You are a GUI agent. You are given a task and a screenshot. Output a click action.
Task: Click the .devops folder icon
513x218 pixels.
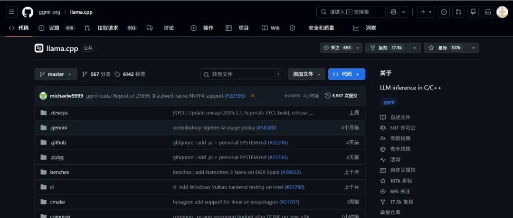click(44, 113)
